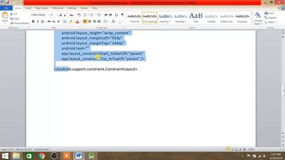Open Android Studio from the taskbar
The width and height of the screenshot is (285, 160).
[91, 156]
